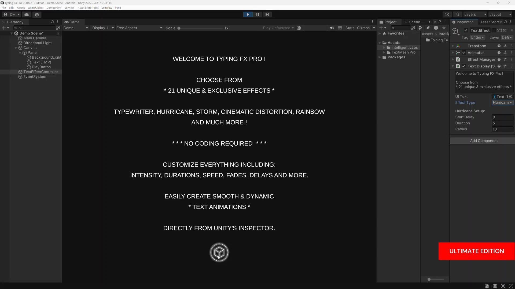The image size is (515, 289).
Task: Collapse the Panel object arrow
Action: [x=20, y=53]
